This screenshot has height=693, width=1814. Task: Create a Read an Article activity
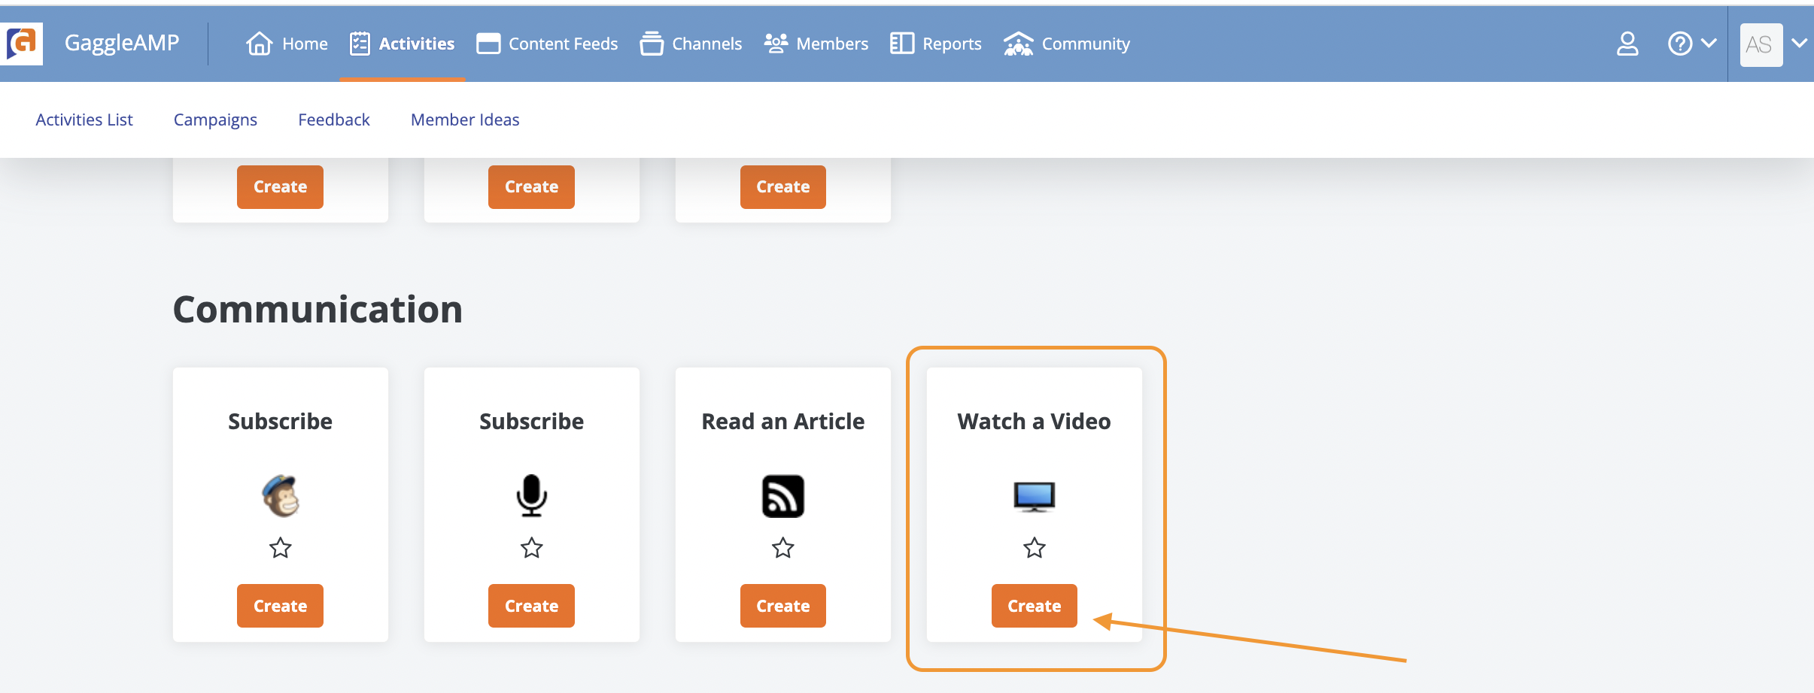pos(783,606)
